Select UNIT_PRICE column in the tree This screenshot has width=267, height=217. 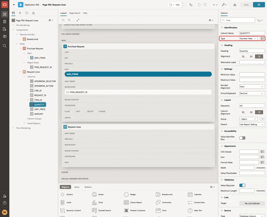40,109
